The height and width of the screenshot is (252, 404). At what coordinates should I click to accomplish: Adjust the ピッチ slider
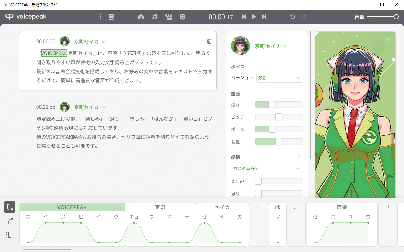[x=279, y=117]
